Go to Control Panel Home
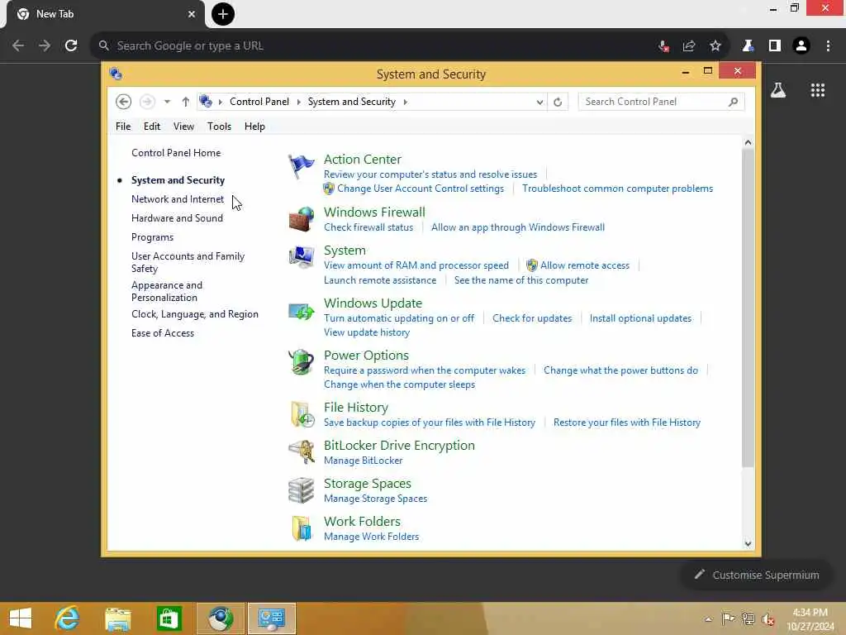The image size is (846, 635). 176,153
